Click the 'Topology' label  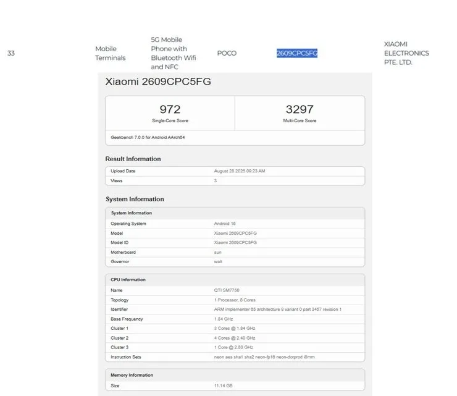119,300
